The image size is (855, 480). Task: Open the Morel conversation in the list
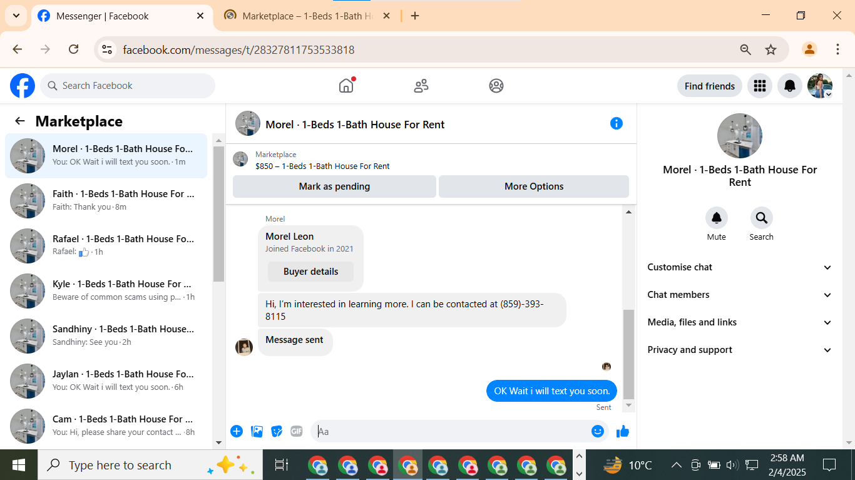point(106,156)
